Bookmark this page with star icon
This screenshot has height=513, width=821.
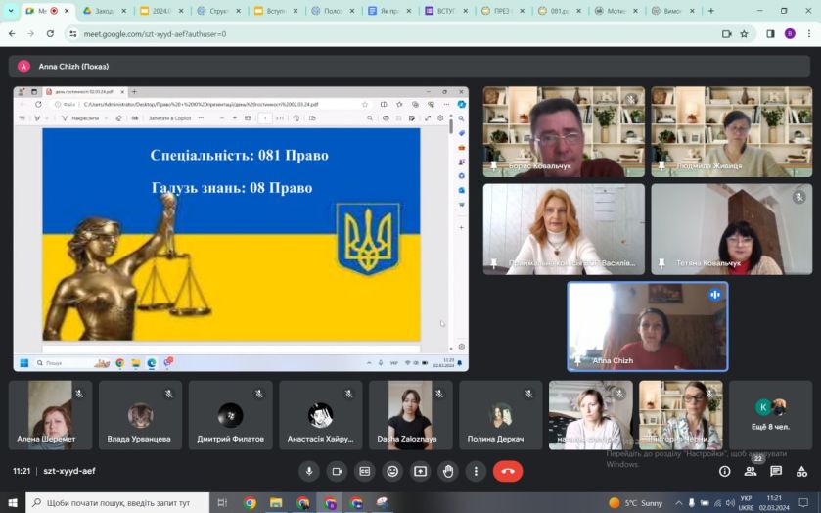click(x=744, y=34)
